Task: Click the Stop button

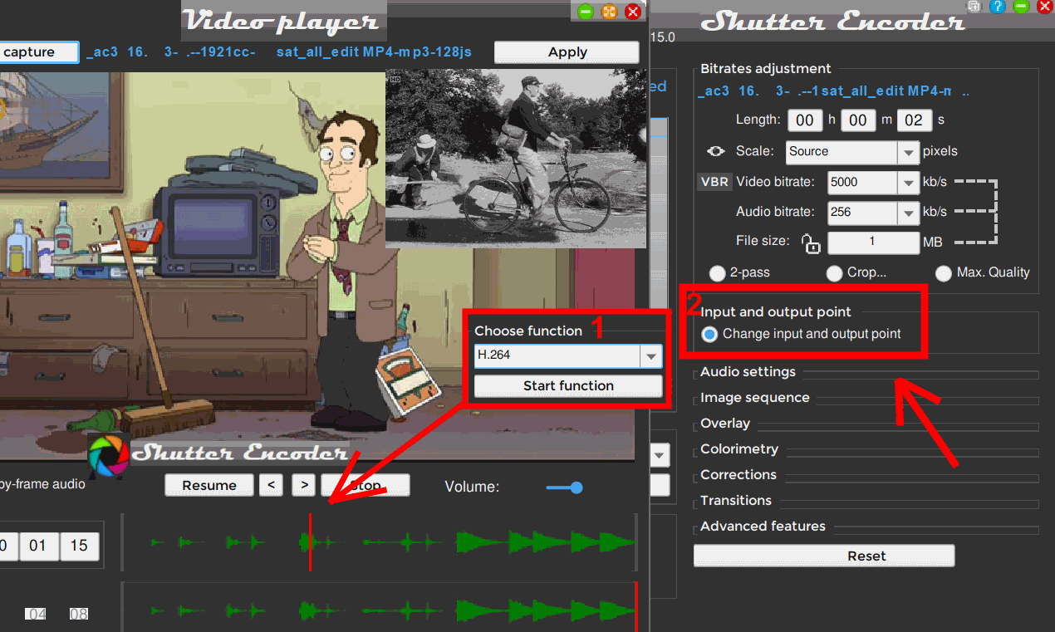Action: [366, 485]
